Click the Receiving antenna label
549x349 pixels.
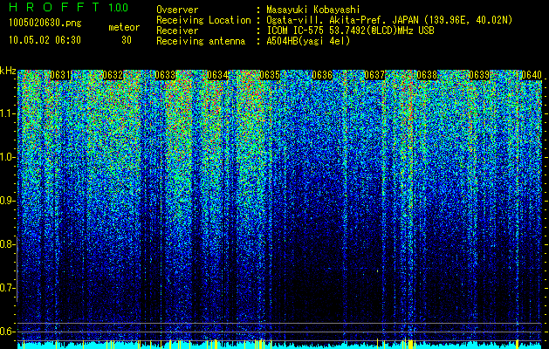click(201, 41)
